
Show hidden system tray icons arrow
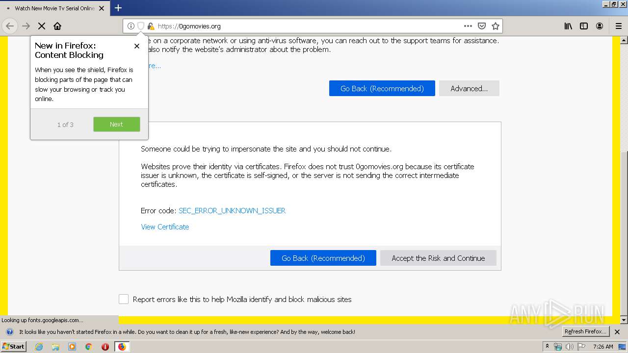pyautogui.click(x=548, y=346)
